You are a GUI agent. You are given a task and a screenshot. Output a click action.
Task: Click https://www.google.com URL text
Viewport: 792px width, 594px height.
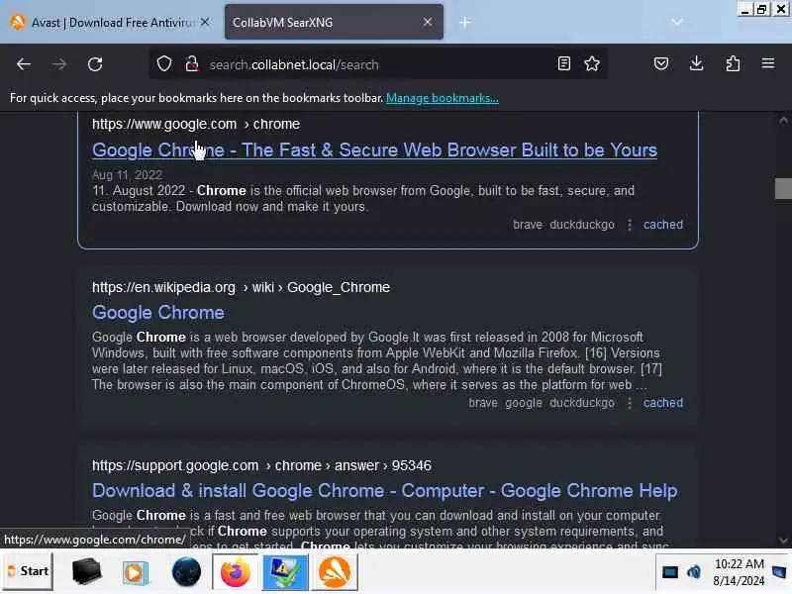(164, 125)
